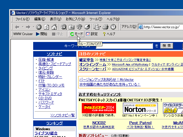183x137 pixels.
Task: Click the 停止 stop button in WWW Cruiser
Action: click(x=58, y=34)
